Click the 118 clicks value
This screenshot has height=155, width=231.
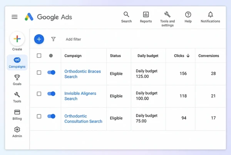[183, 96]
